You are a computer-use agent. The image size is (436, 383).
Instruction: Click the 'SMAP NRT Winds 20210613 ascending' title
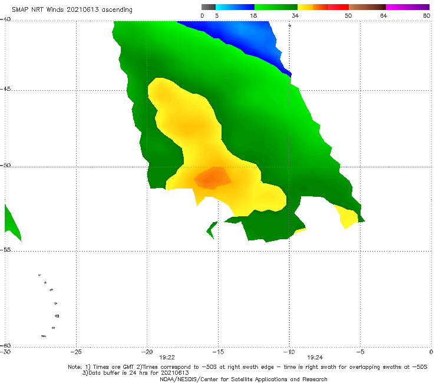click(72, 10)
